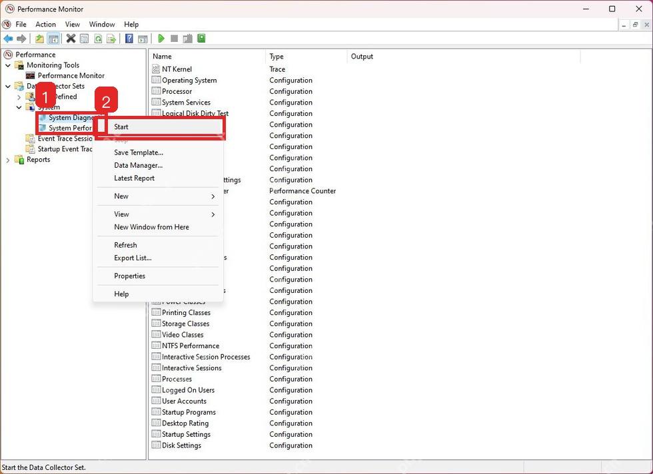Image resolution: width=653 pixels, height=474 pixels.
Task: Click the Delete X toolbar icon
Action: [71, 39]
